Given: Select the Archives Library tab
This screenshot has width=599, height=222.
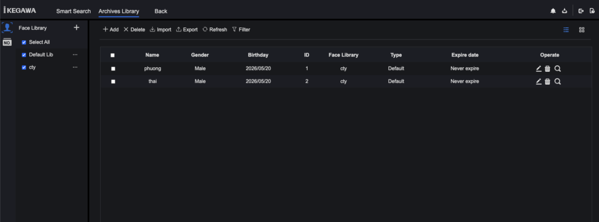Looking at the screenshot, I should point(119,11).
